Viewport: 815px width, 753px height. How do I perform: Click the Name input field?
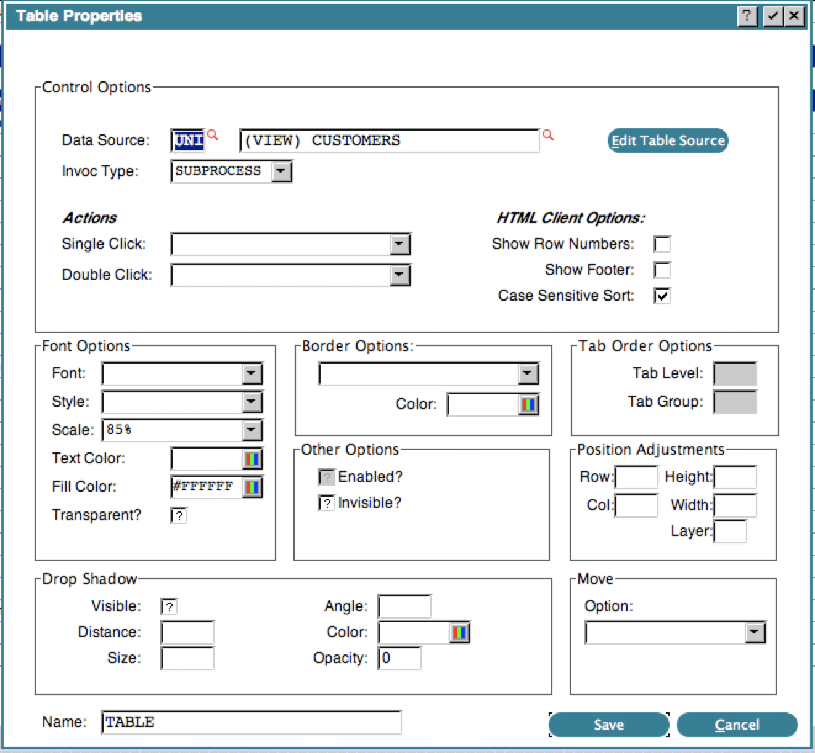tap(252, 722)
